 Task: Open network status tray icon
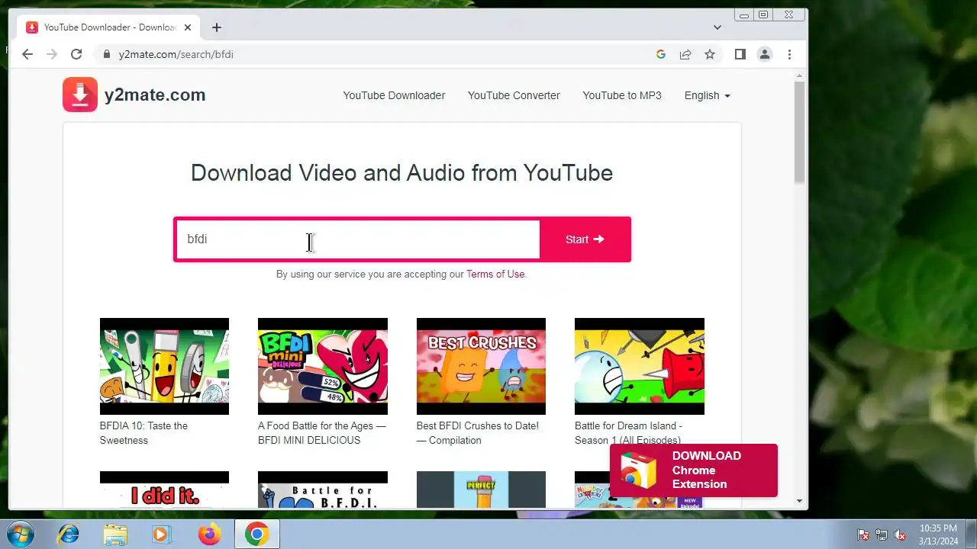pyautogui.click(x=882, y=535)
